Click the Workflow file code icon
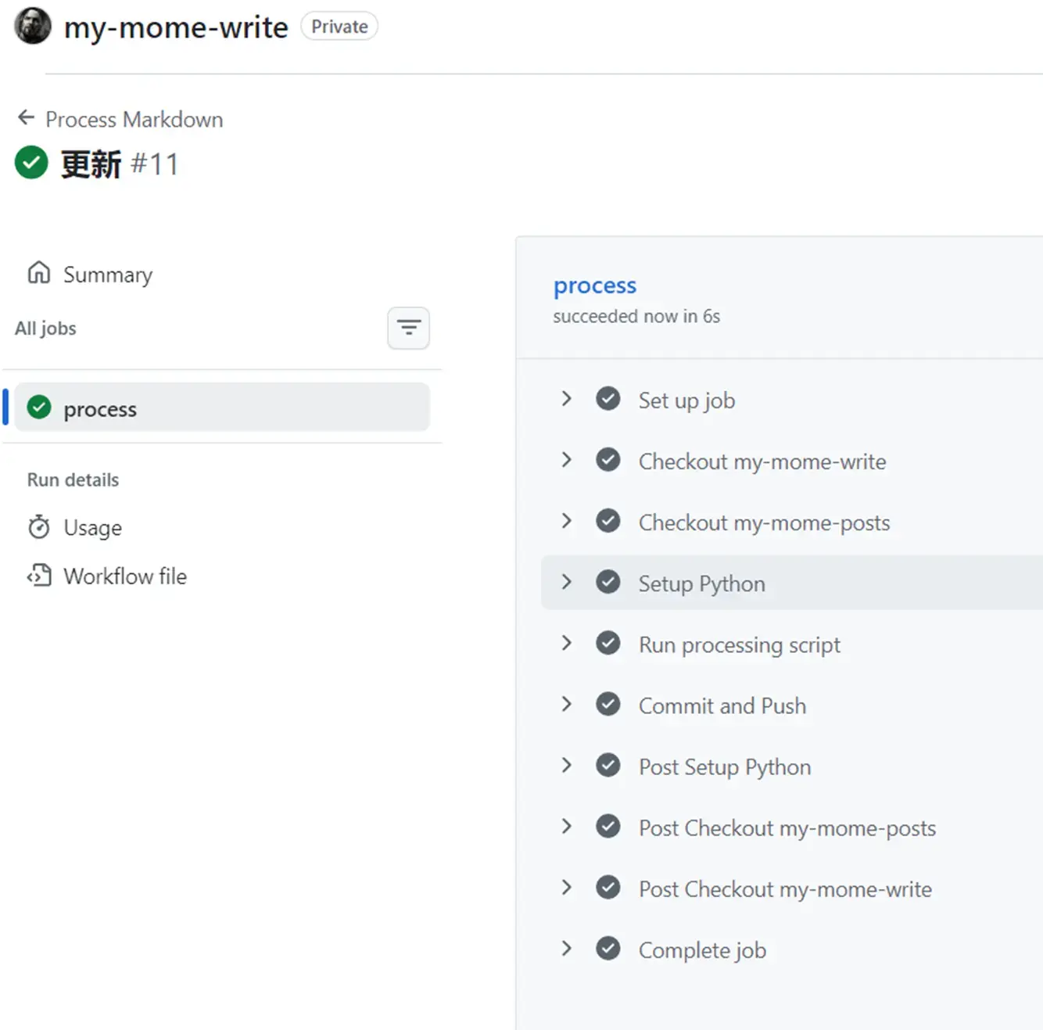 [39, 576]
